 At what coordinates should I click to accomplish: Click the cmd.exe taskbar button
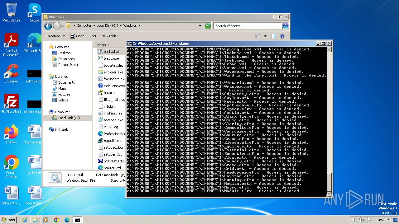coord(77,220)
